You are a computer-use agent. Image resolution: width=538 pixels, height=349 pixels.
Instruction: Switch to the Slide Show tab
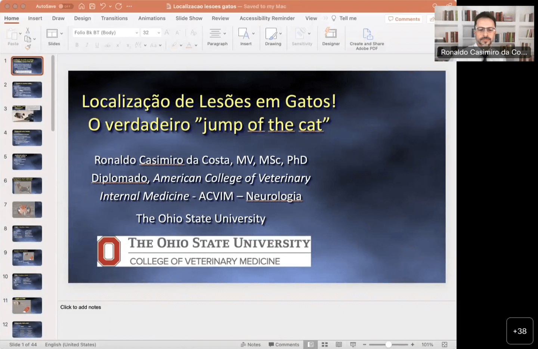[189, 18]
